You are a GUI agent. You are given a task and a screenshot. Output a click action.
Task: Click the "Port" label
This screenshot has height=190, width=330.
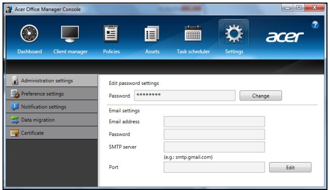pyautogui.click(x=113, y=167)
